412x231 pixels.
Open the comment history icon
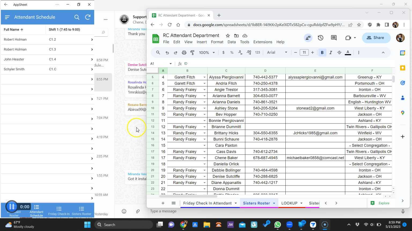pos(333,38)
